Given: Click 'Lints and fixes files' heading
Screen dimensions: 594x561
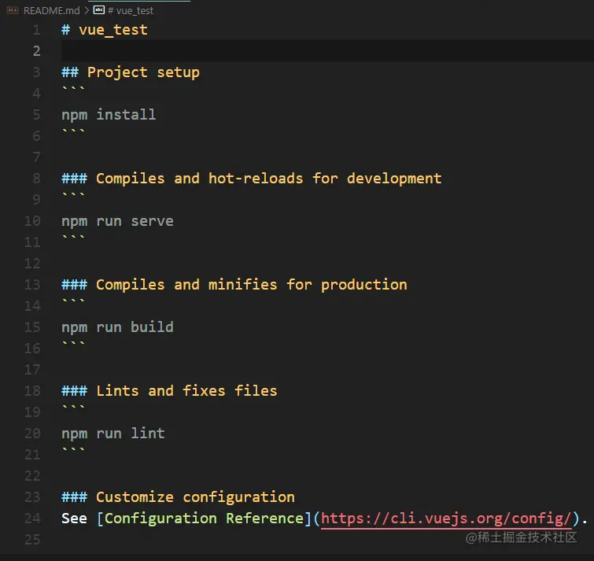Looking at the screenshot, I should [186, 390].
